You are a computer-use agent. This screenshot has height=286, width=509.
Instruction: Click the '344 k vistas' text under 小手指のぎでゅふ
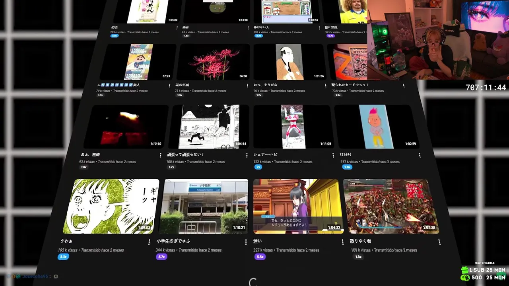pyautogui.click(x=165, y=250)
